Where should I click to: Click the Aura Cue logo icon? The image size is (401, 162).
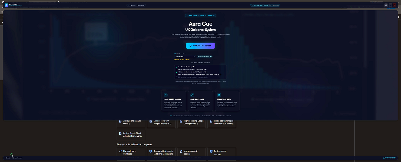(6, 5)
